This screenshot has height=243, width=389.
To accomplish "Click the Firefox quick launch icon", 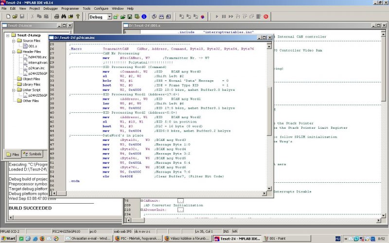I will 42,239.
